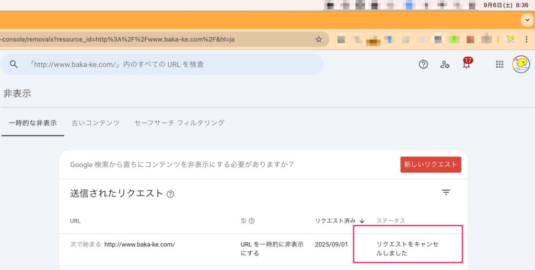Open the filter icon for submitted requests
Image resolution: width=535 pixels, height=270 pixels.
click(x=446, y=192)
